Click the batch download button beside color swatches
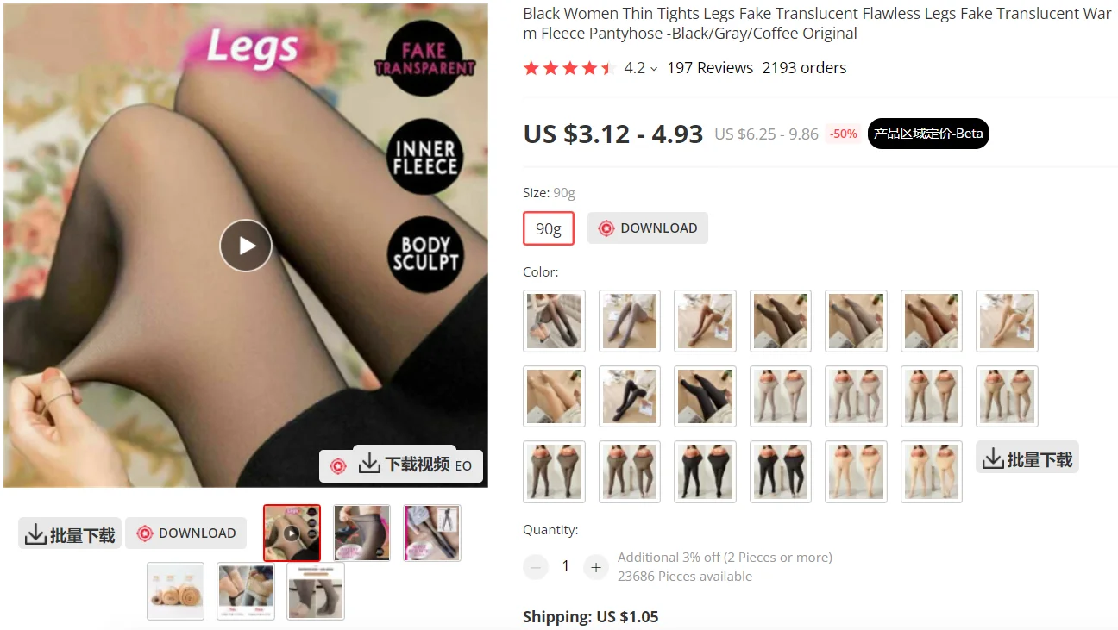 click(1027, 458)
